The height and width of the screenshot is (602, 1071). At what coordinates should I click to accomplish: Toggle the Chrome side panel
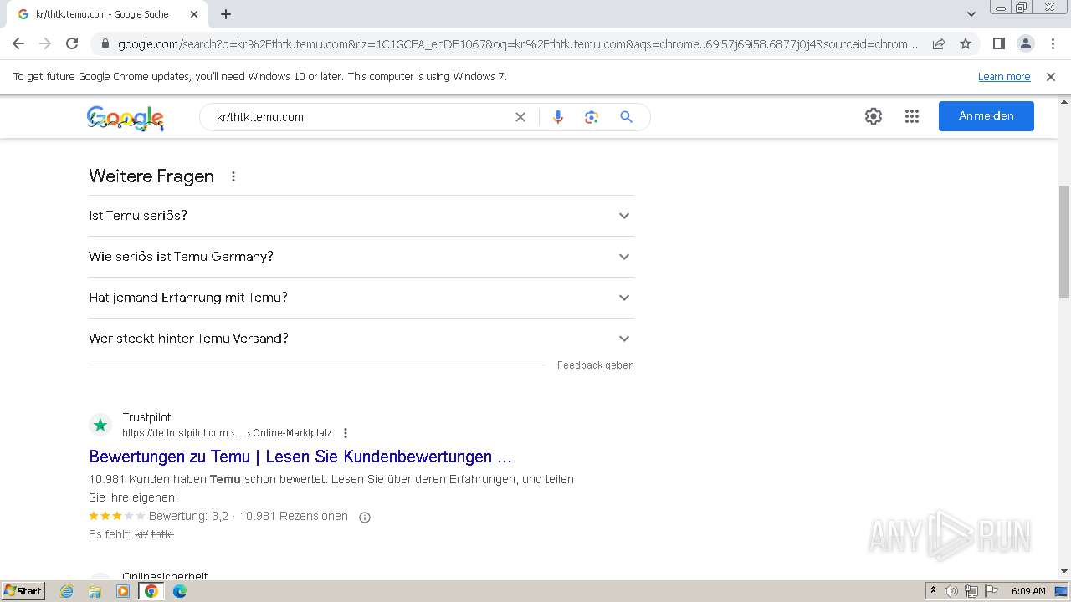pos(999,44)
